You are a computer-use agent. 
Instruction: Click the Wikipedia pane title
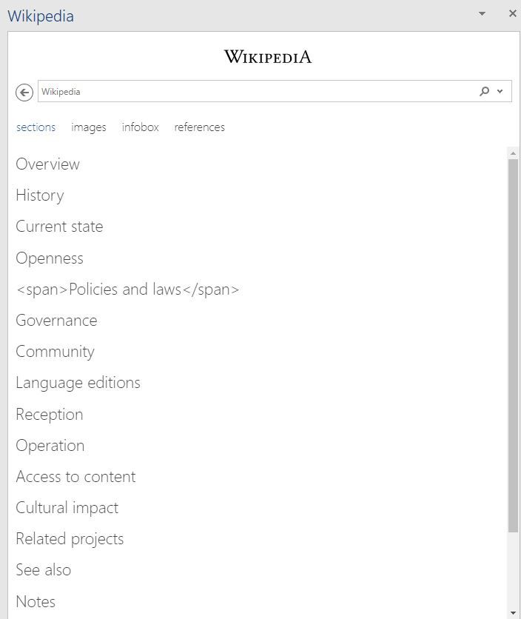tap(41, 16)
